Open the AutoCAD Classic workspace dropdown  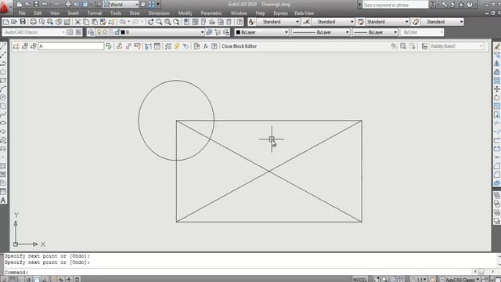tap(34, 32)
